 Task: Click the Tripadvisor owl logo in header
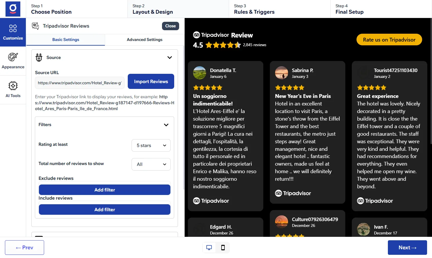point(196,35)
